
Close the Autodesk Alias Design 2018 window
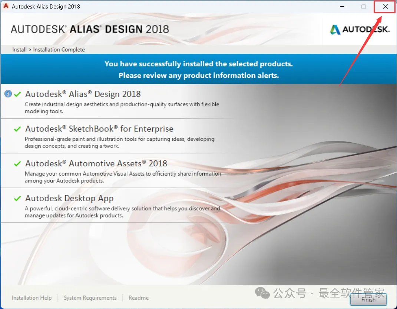click(x=385, y=7)
